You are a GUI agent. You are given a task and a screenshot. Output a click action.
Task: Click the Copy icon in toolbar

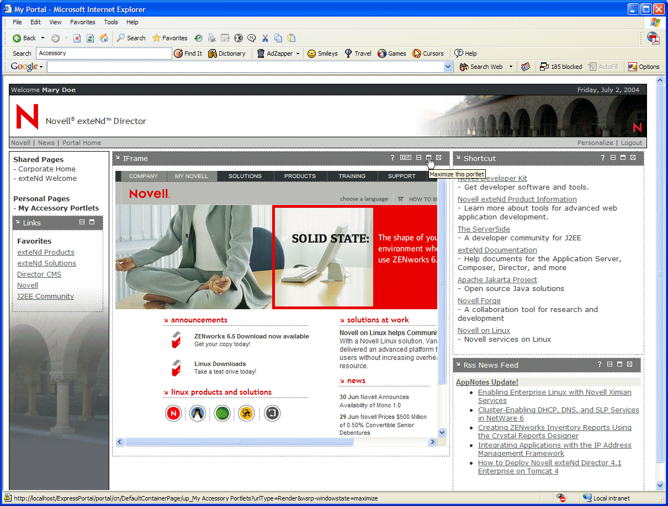pos(278,38)
